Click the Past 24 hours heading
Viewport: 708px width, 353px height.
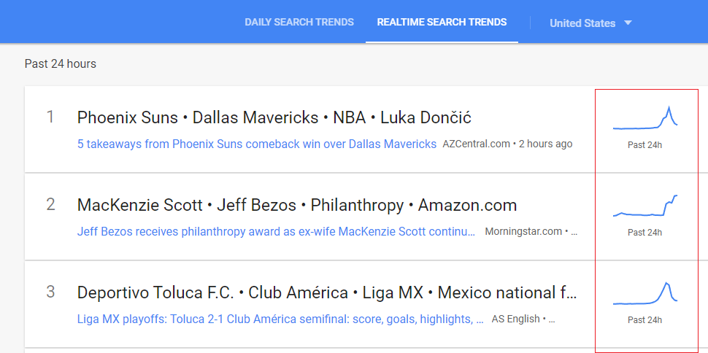[x=61, y=63]
